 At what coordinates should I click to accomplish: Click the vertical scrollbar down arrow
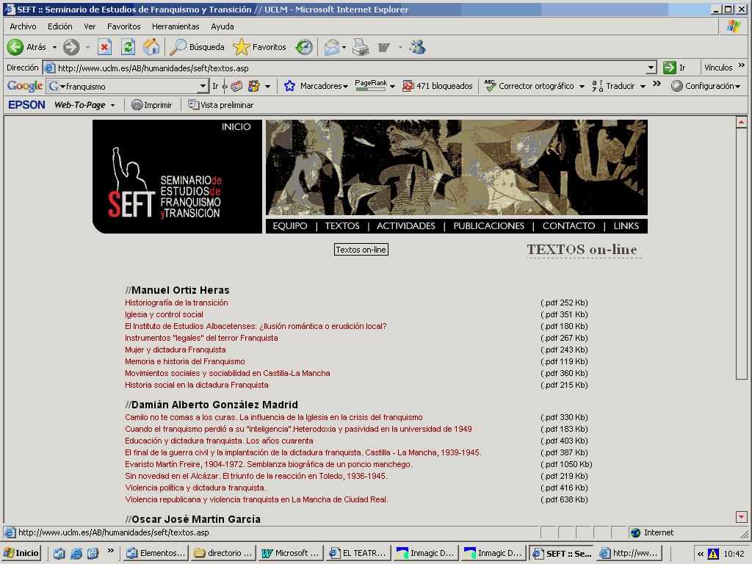(742, 517)
